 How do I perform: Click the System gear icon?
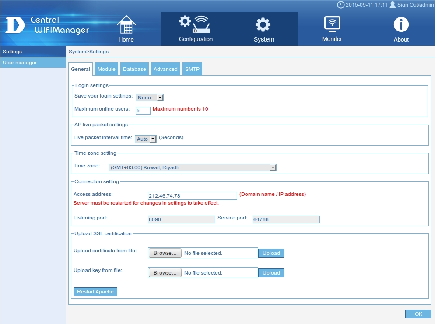pyautogui.click(x=263, y=25)
